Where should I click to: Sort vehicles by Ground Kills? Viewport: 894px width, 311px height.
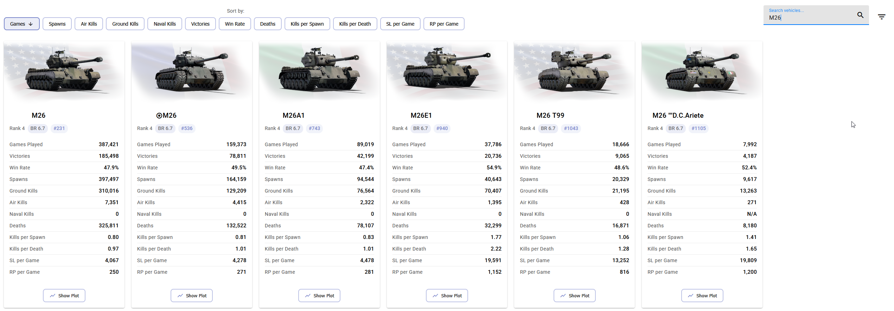[125, 24]
